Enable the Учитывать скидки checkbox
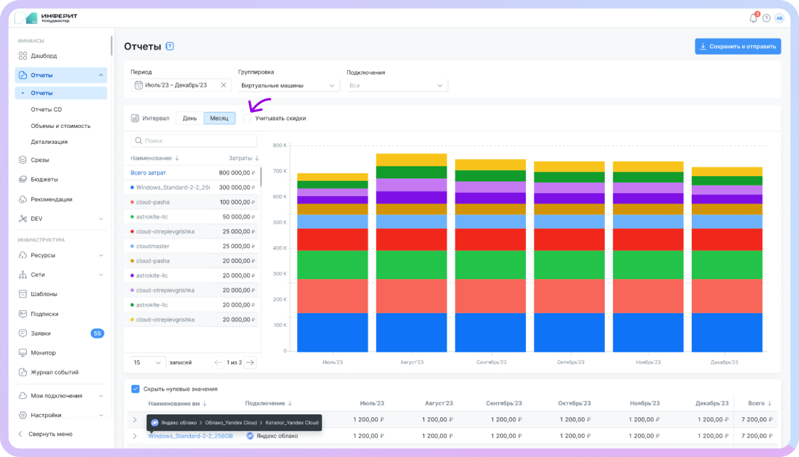The height and width of the screenshot is (457, 799). tap(247, 118)
